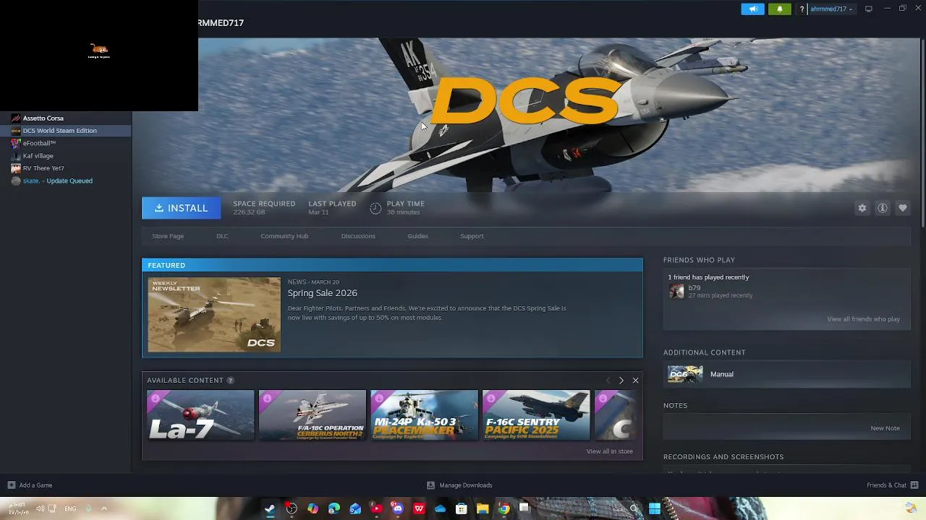Open the Copilot icon in taskbar
This screenshot has width=926, height=520.
[x=313, y=508]
